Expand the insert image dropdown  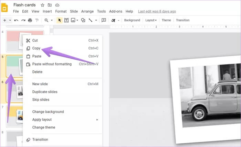pos(77,20)
